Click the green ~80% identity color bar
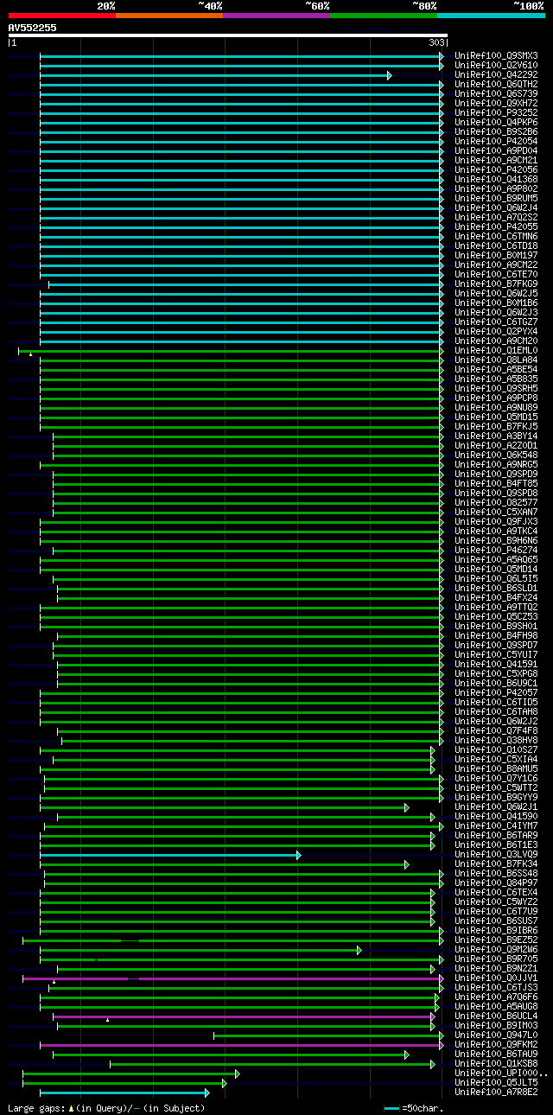Screen dimensions: 553x1115 click(x=383, y=16)
